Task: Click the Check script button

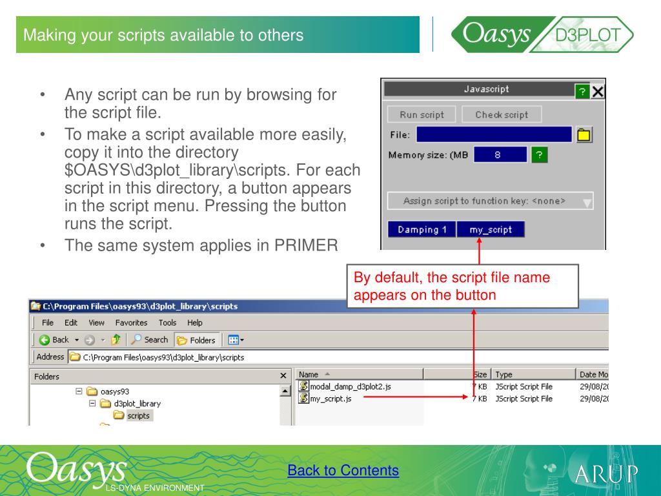Action: click(502, 114)
